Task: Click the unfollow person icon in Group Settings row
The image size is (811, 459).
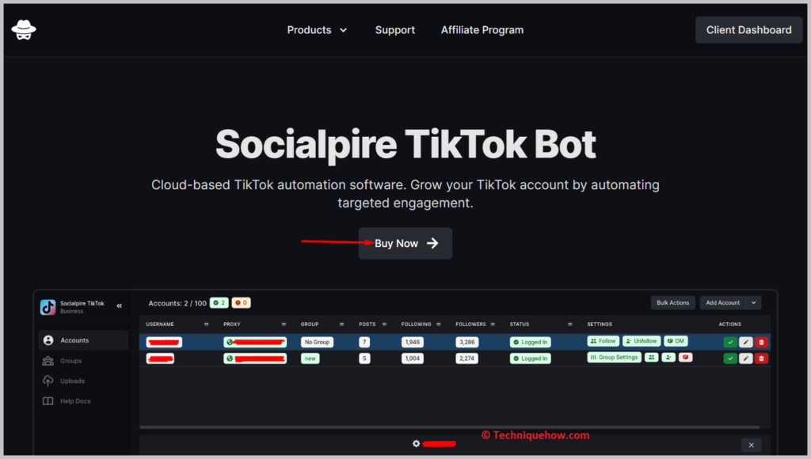Action: [668, 357]
